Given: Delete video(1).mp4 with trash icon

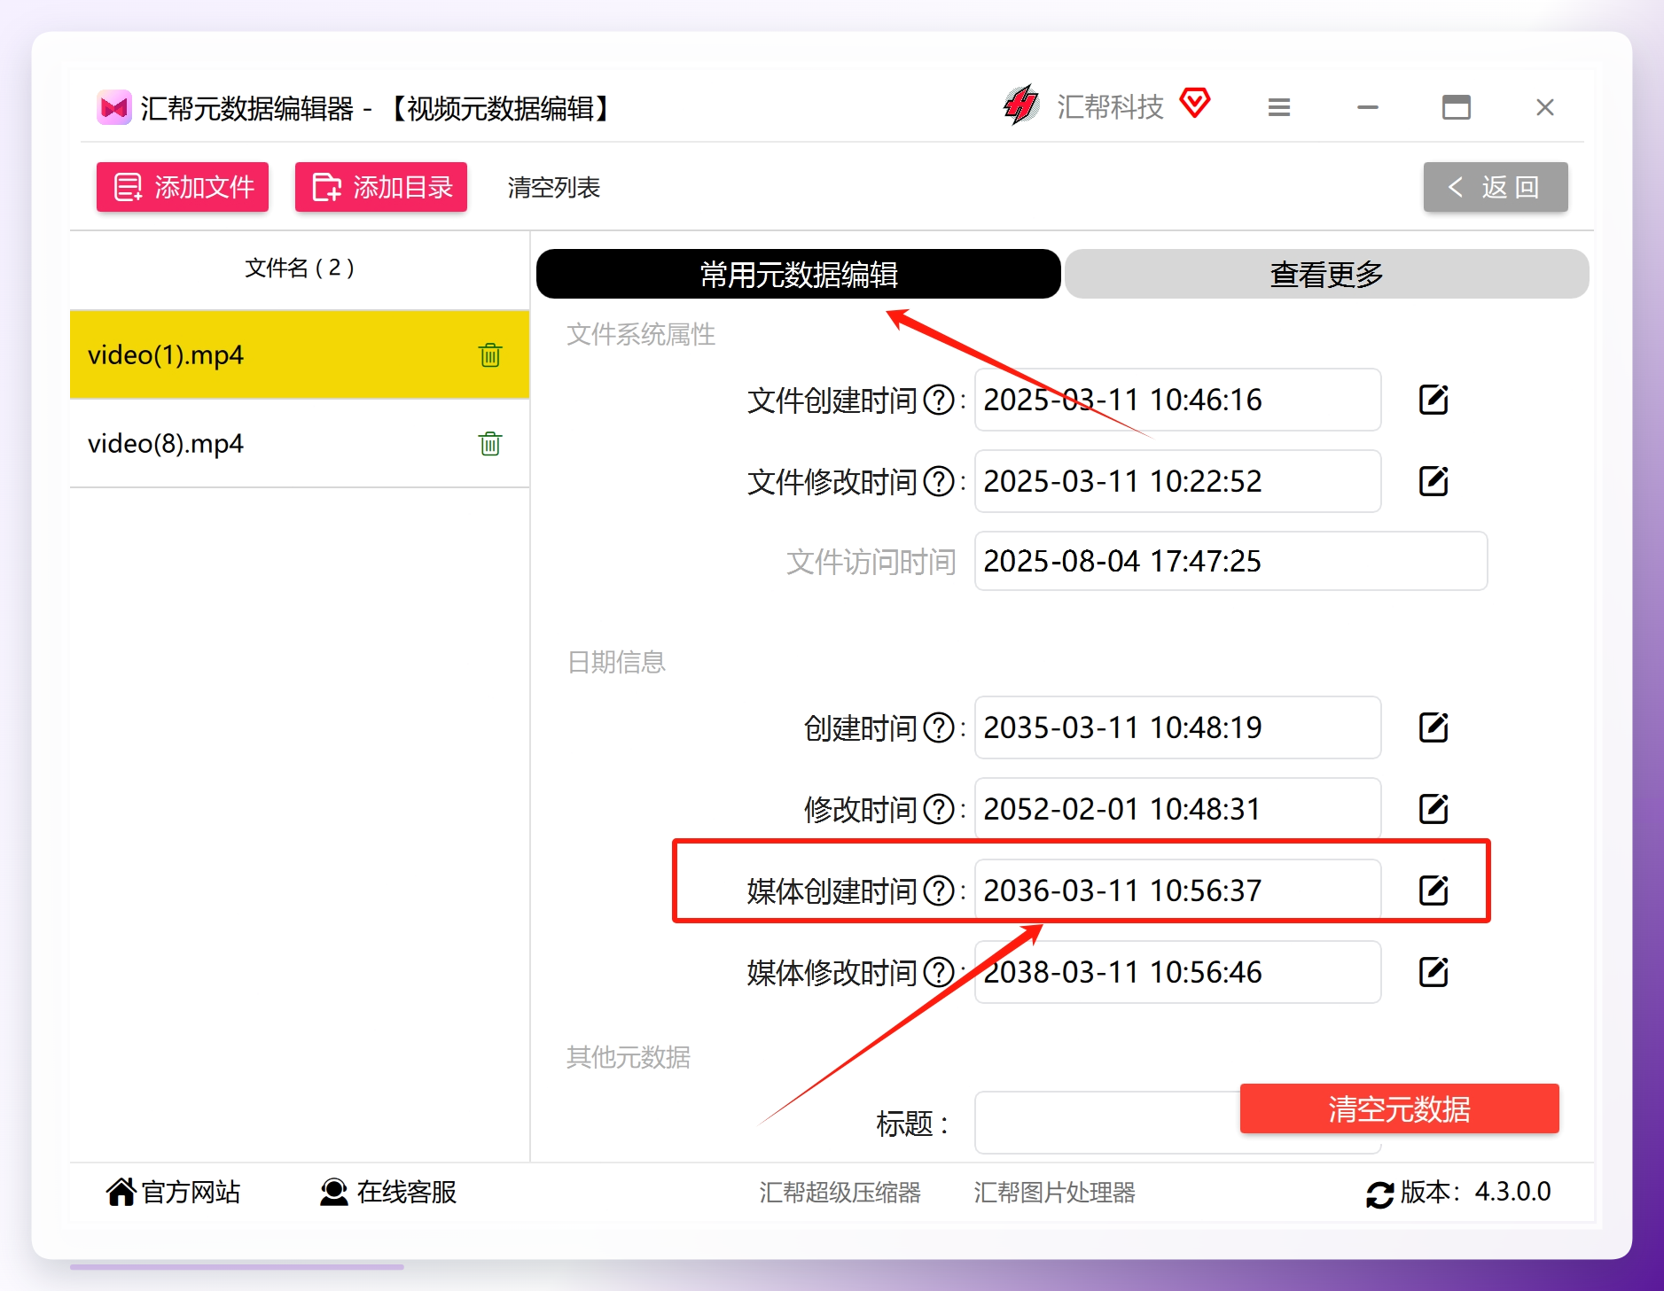Looking at the screenshot, I should pos(490,354).
